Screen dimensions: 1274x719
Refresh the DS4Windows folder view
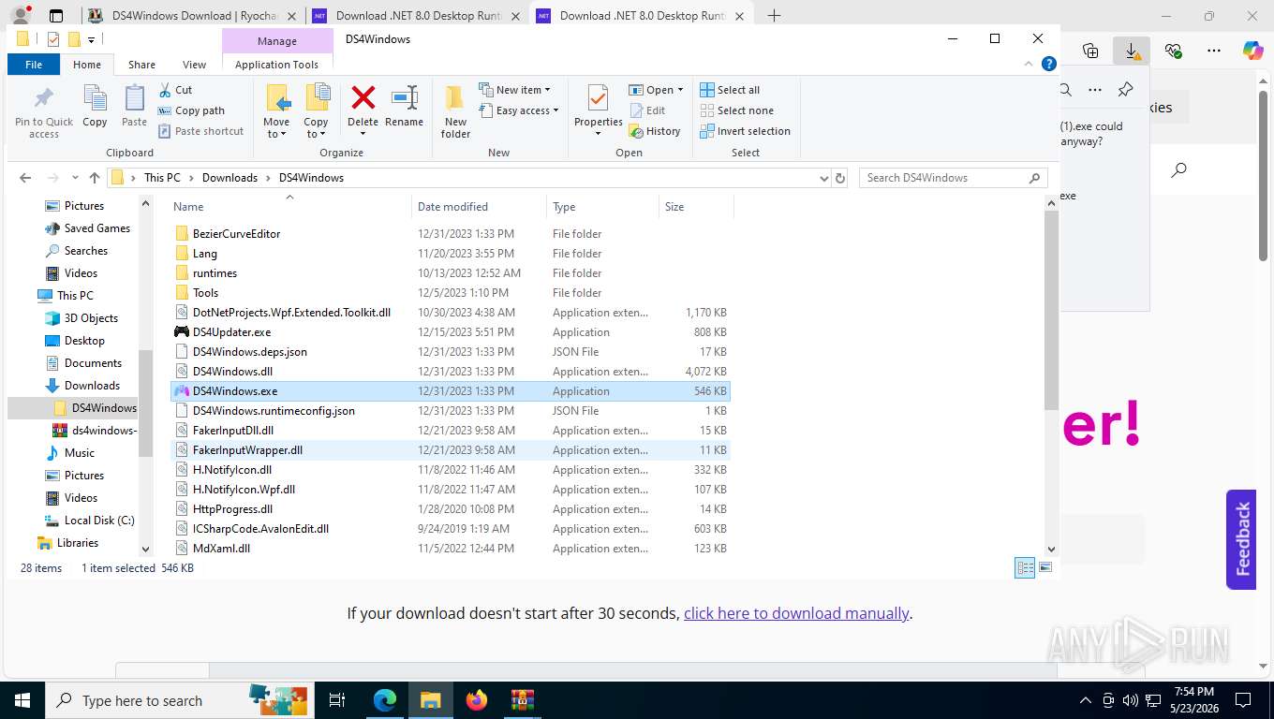[x=840, y=178]
